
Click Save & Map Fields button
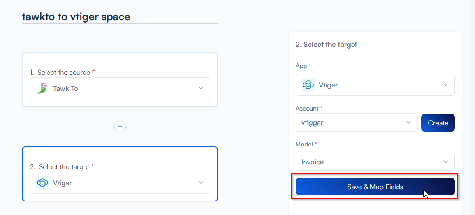(x=375, y=187)
